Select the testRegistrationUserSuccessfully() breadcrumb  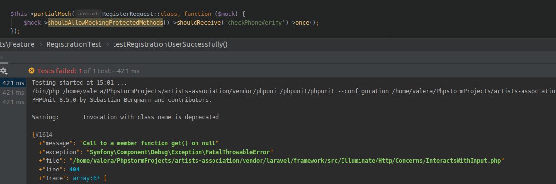point(170,44)
